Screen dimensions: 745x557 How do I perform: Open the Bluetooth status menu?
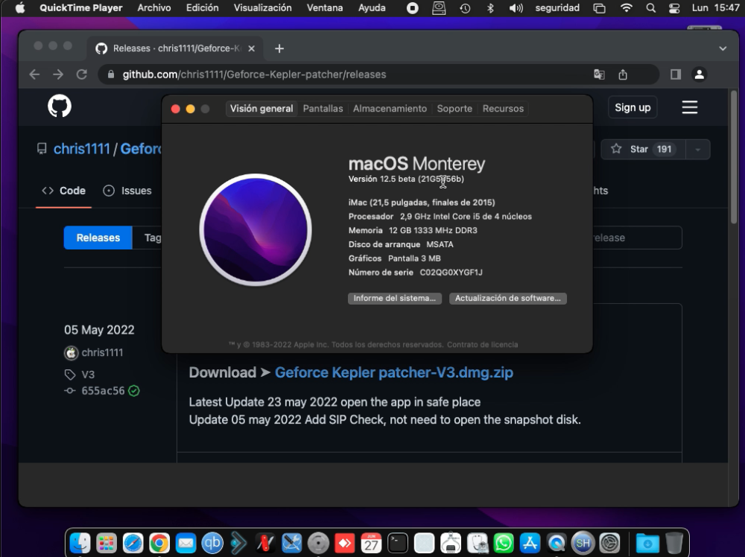[490, 8]
